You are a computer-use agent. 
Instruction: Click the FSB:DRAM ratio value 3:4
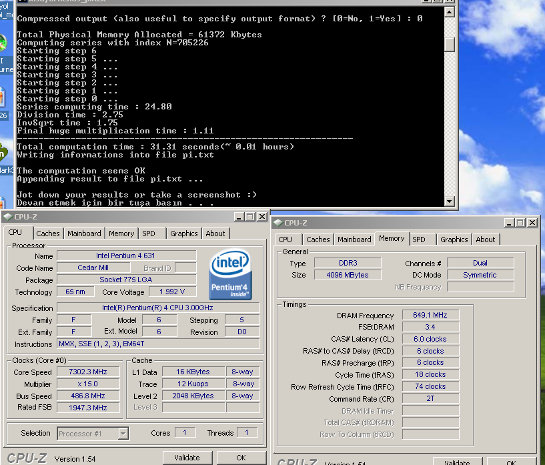click(430, 327)
